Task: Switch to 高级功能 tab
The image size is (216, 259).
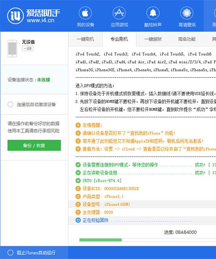Action: click(187, 39)
